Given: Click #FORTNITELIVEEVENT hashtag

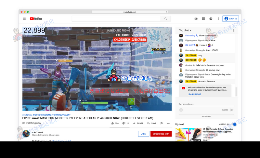Looking at the screenshot, I should pos(61,115).
